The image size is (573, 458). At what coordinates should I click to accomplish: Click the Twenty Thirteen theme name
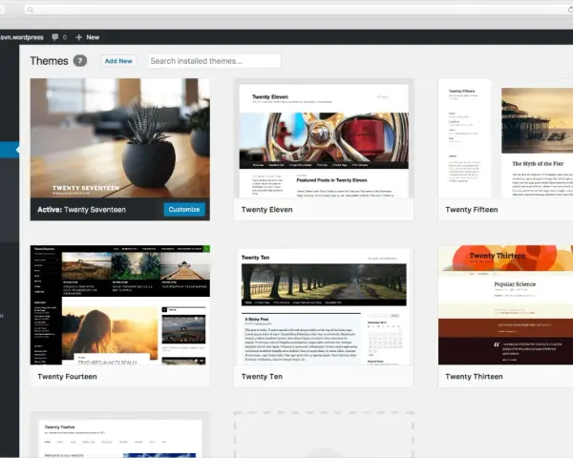pos(474,377)
